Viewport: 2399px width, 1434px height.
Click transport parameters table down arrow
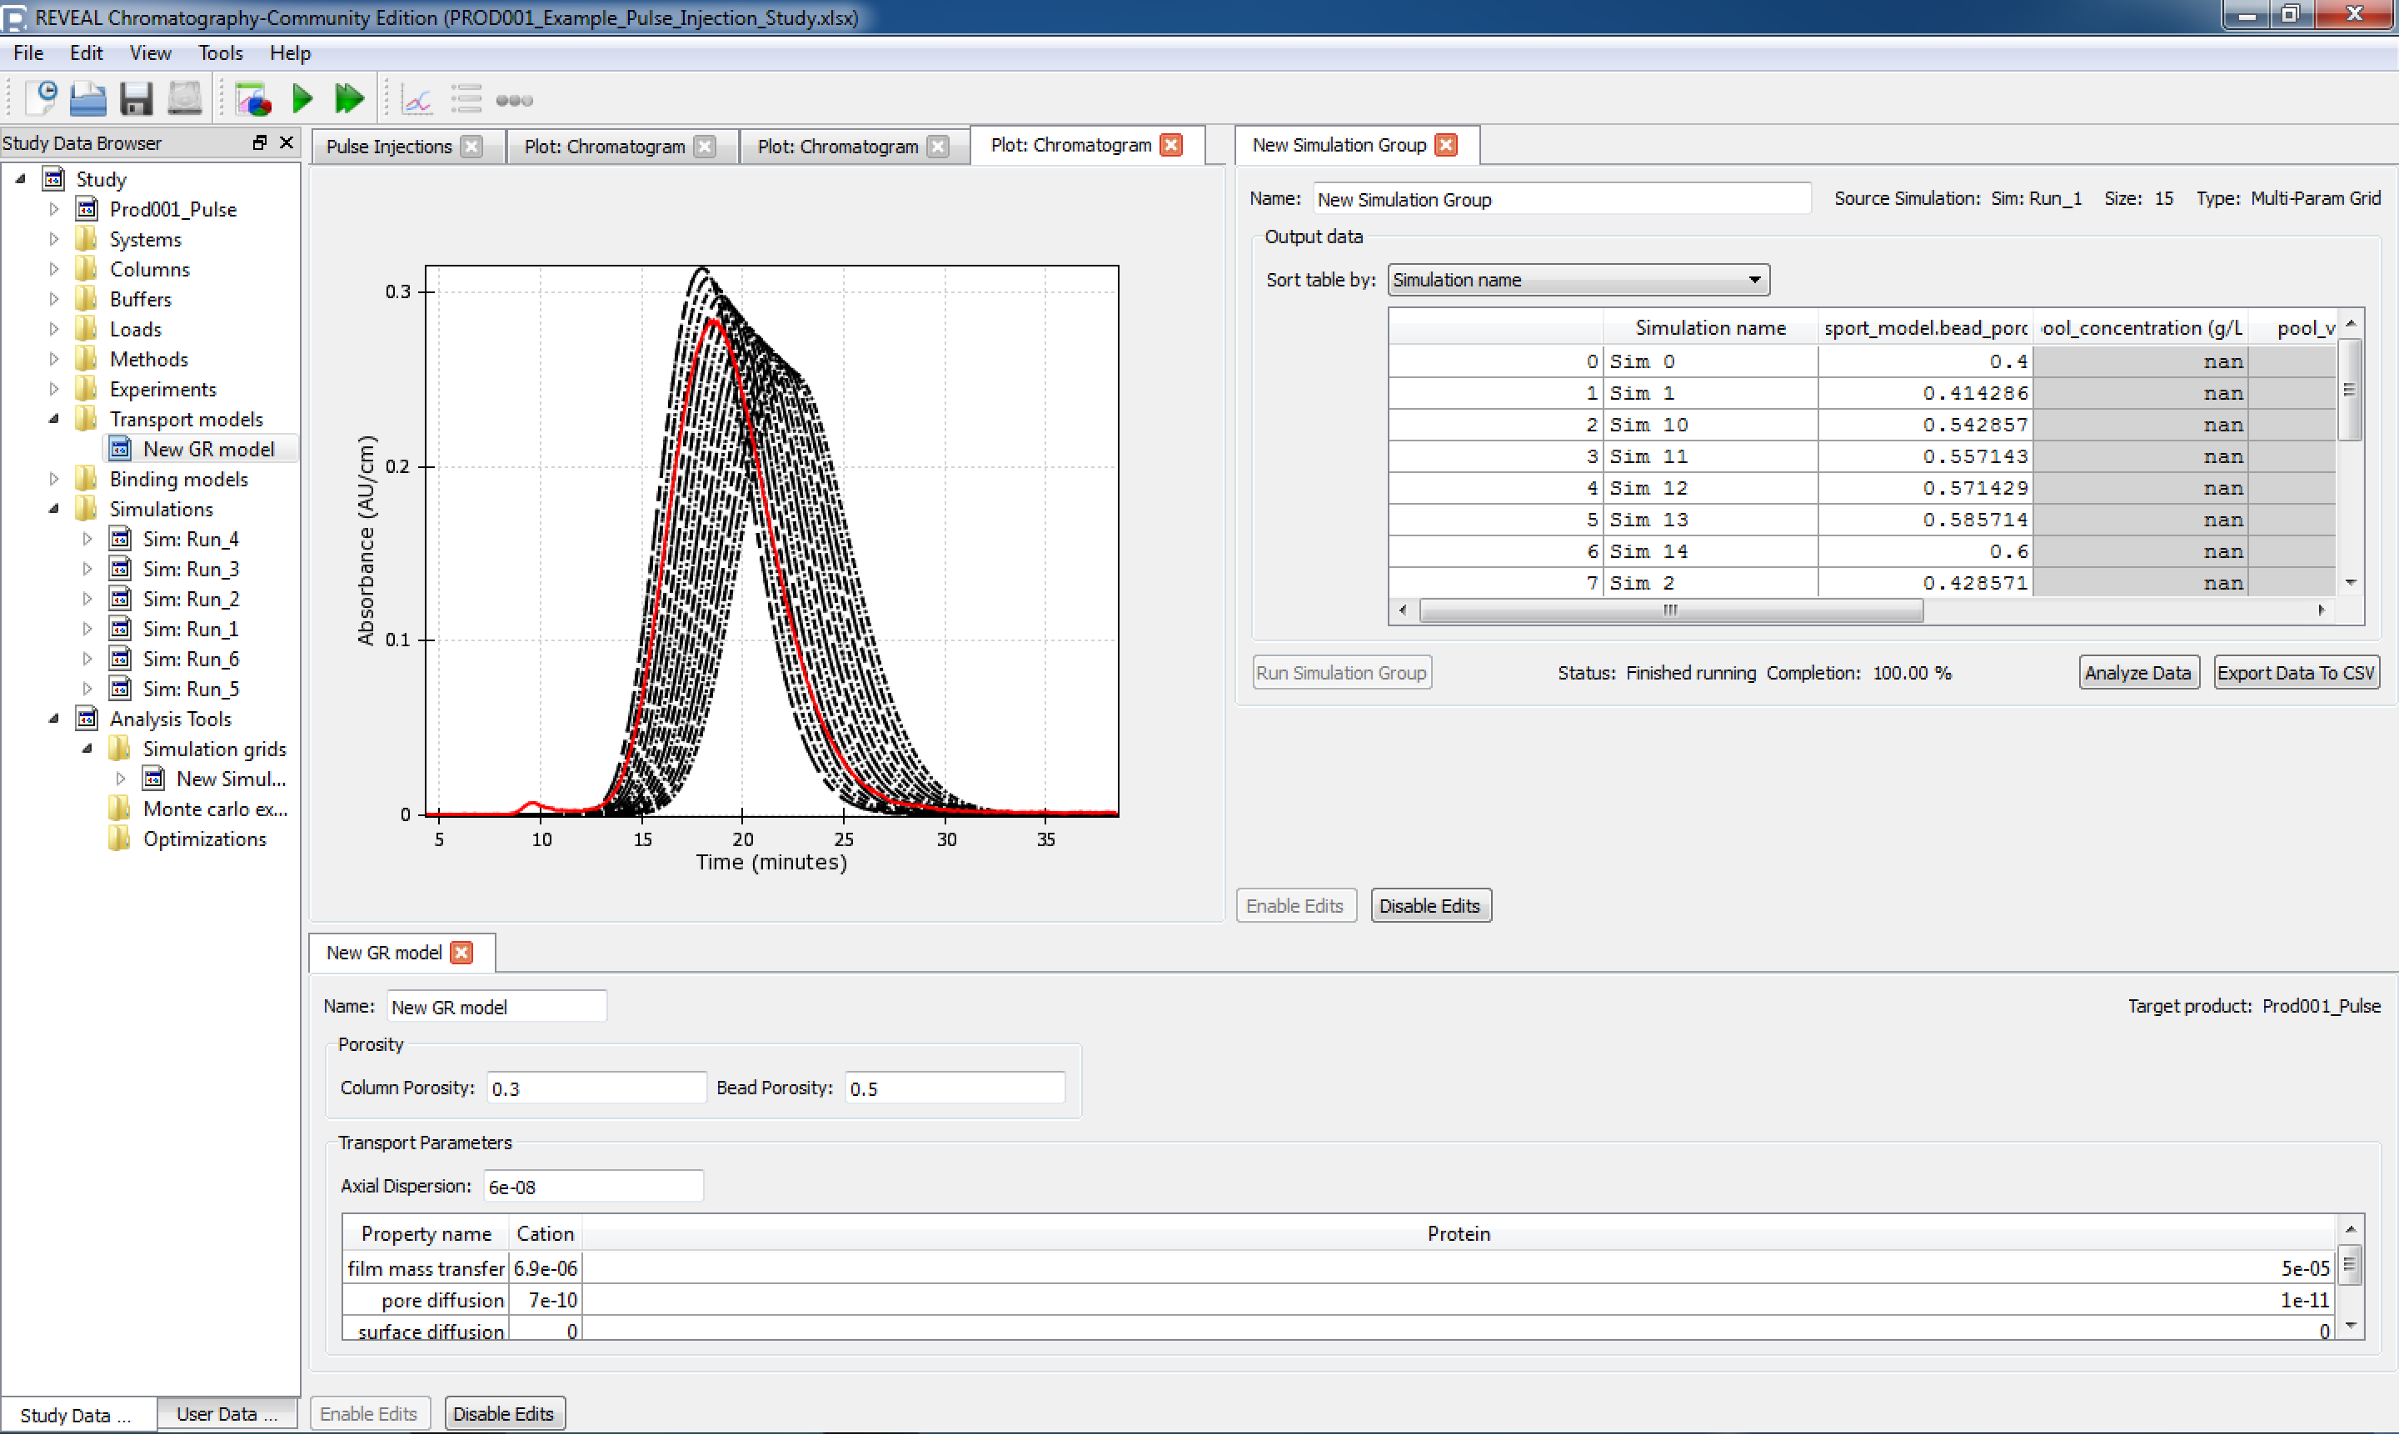2352,1326
